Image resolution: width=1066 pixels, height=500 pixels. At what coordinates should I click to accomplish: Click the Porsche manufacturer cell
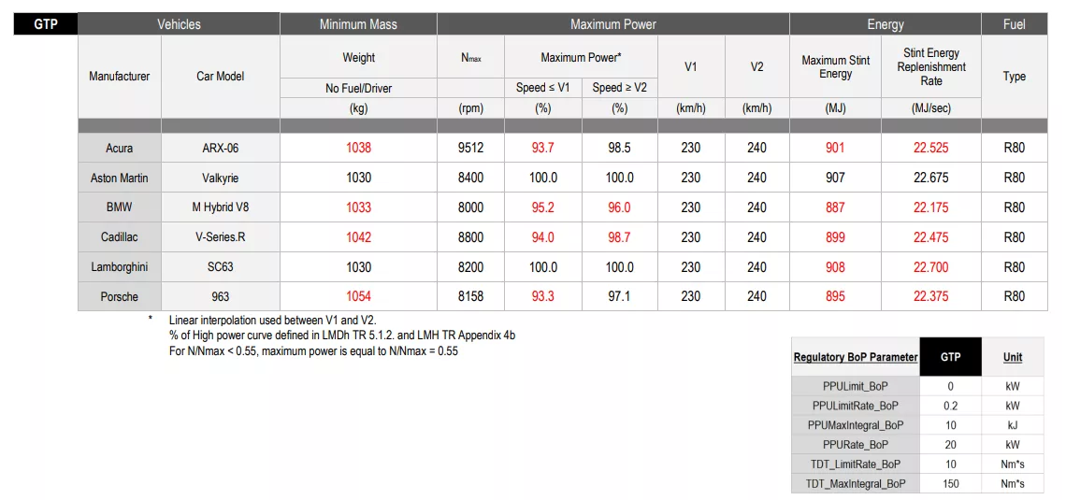[x=119, y=297]
